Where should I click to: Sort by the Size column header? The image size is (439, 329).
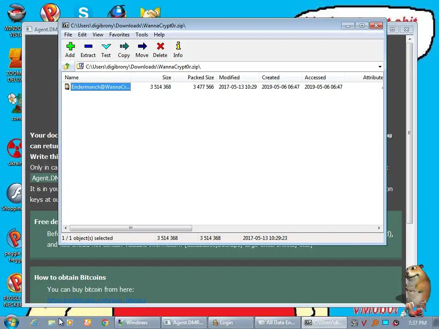tap(152, 78)
